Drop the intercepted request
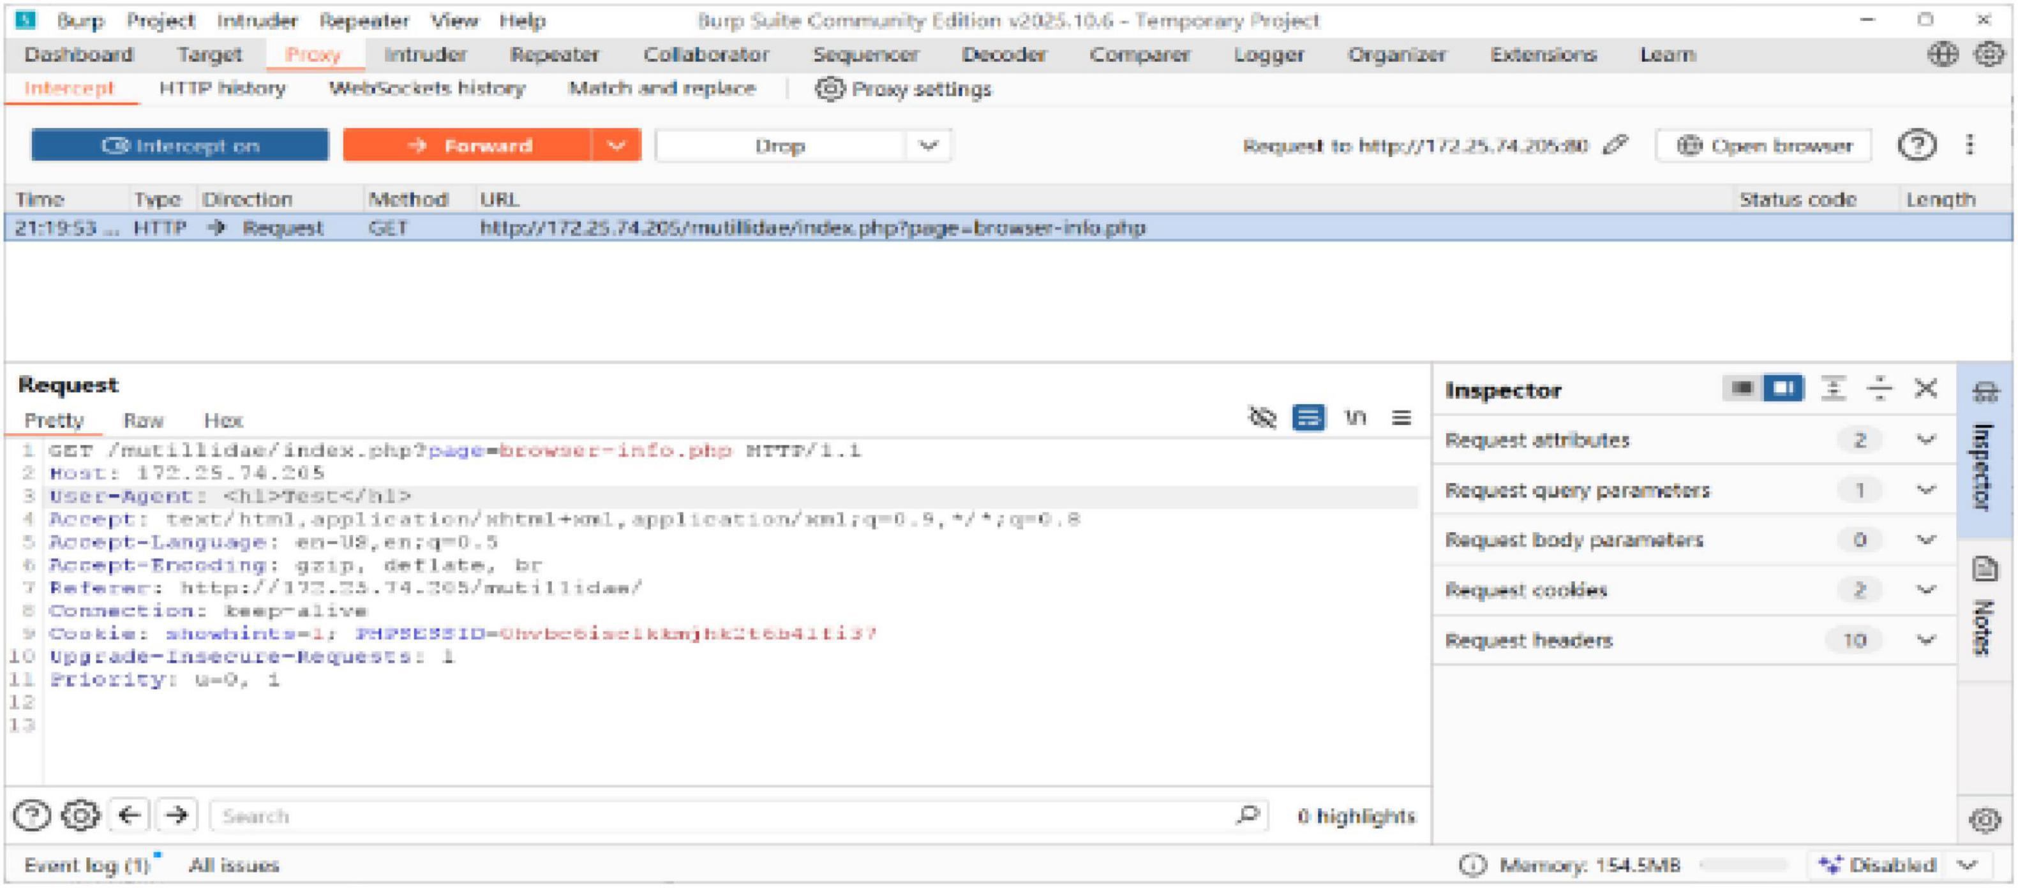This screenshot has width=2018, height=888. 781,145
